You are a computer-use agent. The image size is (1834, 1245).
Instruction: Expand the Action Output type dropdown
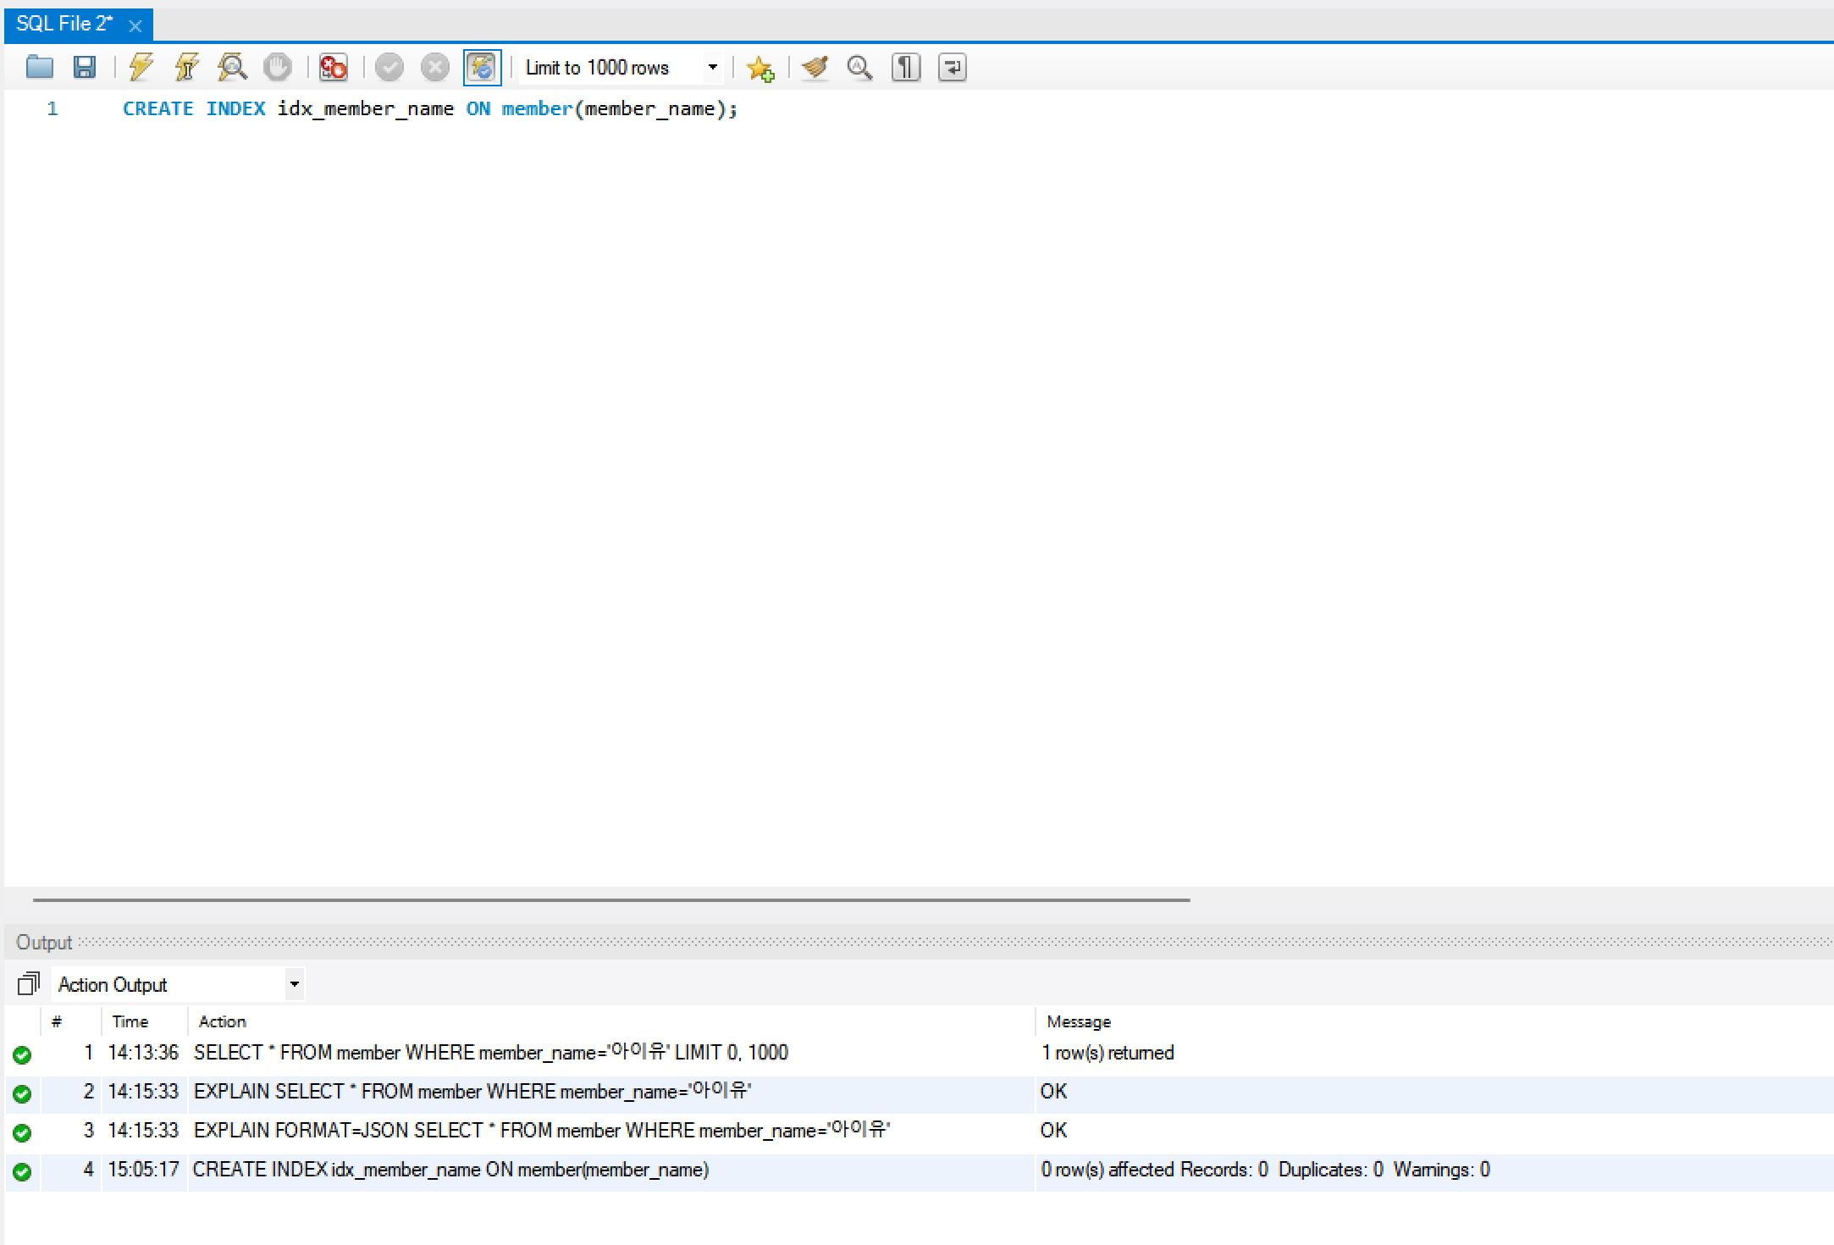(294, 984)
